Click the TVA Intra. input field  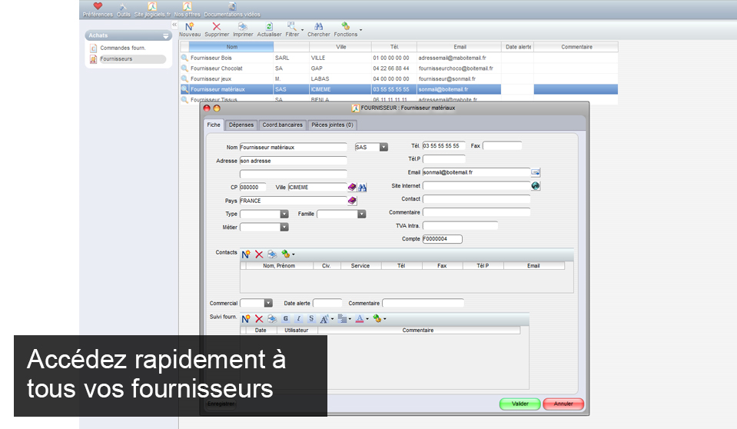tap(460, 226)
